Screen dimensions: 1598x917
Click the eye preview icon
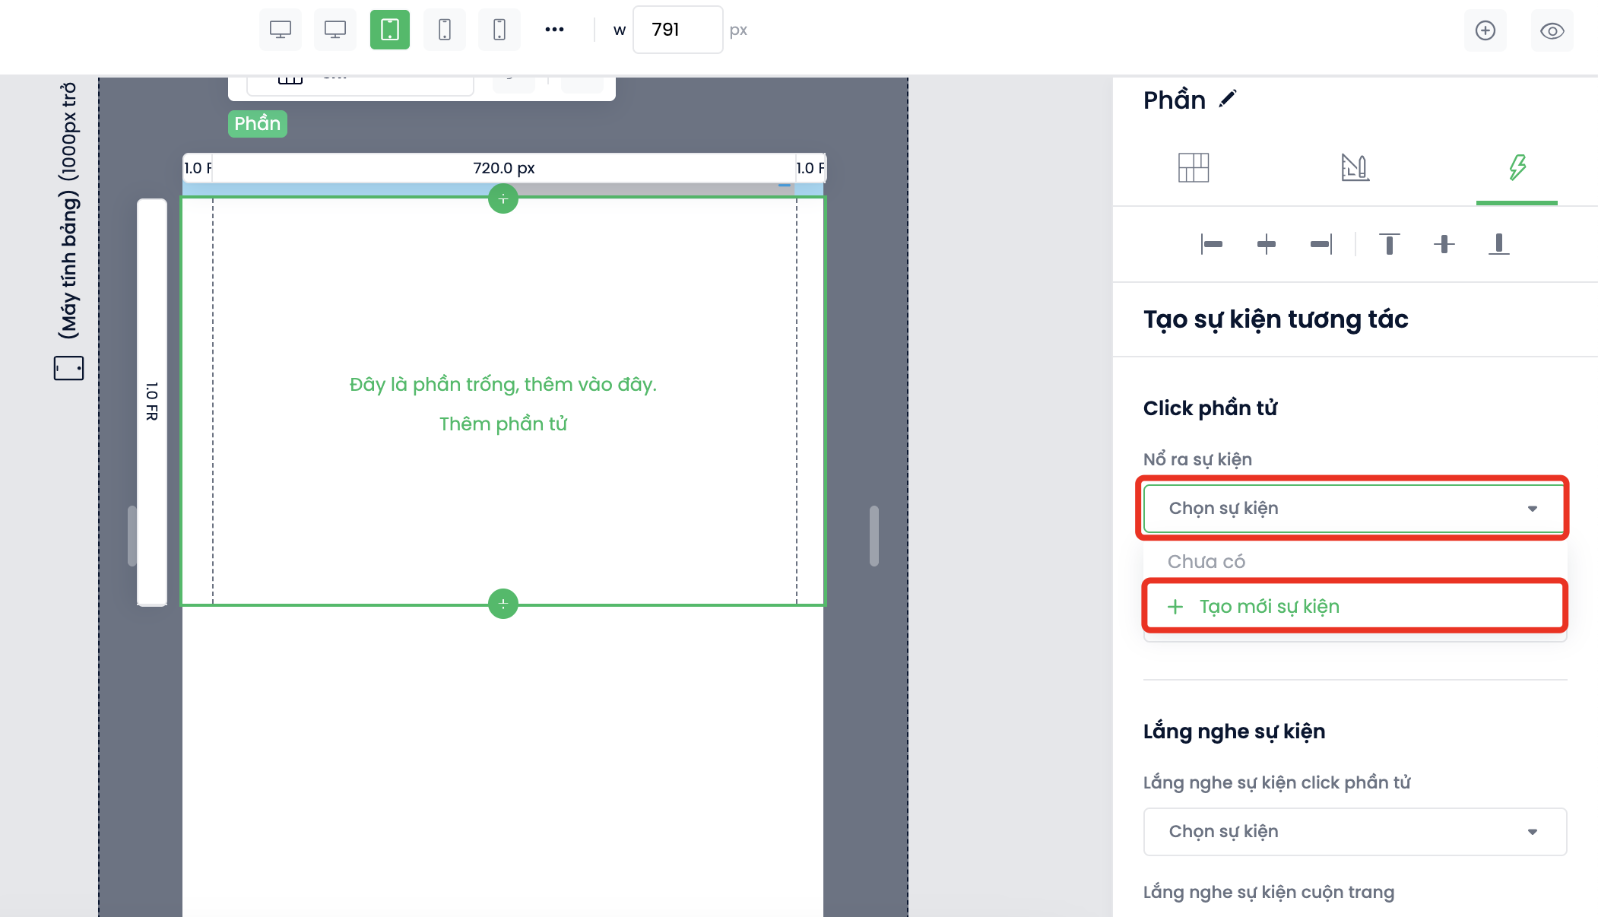pyautogui.click(x=1552, y=30)
